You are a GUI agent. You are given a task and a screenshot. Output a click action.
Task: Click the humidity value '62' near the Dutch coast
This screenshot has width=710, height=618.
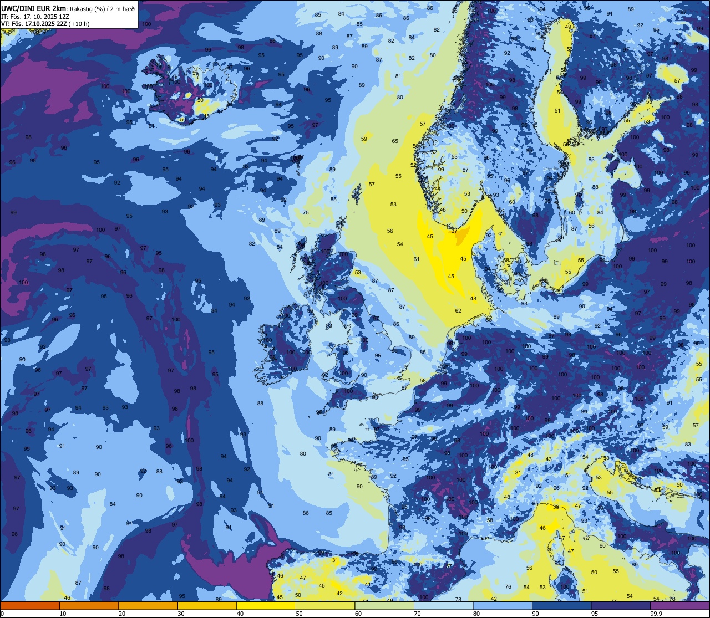pos(458,311)
